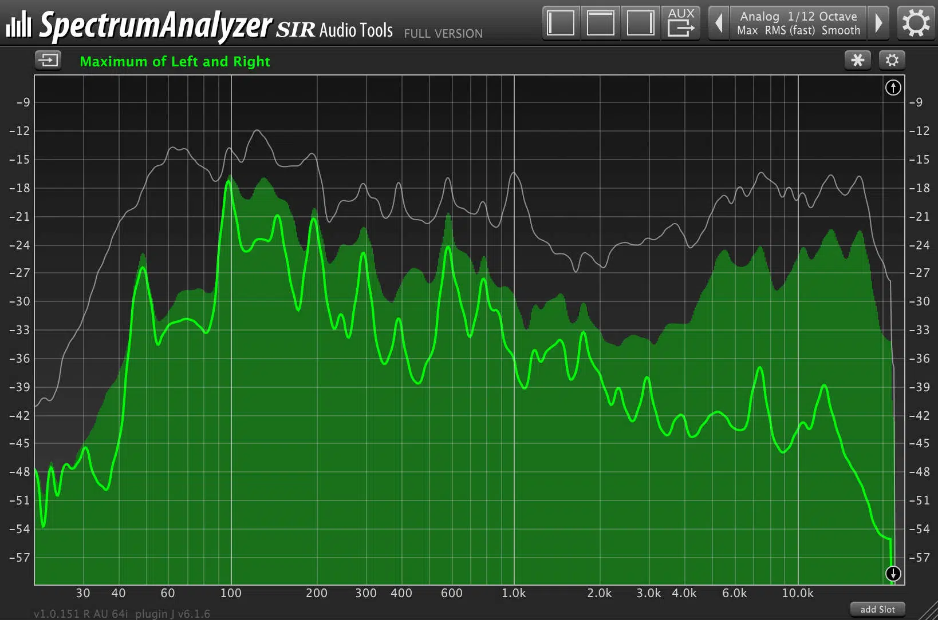Click the 1.0k frequency axis label
Viewport: 938px width, 620px height.
click(514, 593)
